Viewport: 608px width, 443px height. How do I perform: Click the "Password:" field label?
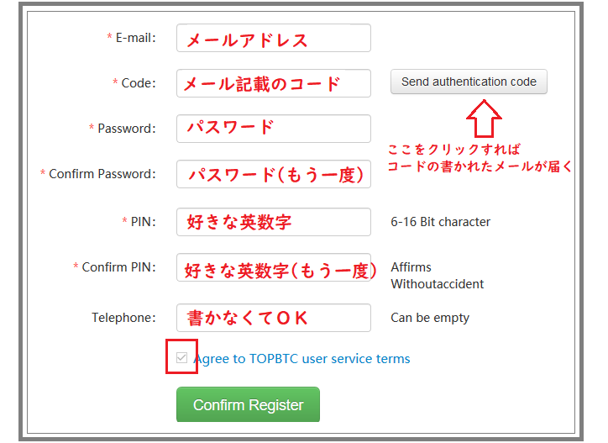(x=127, y=129)
